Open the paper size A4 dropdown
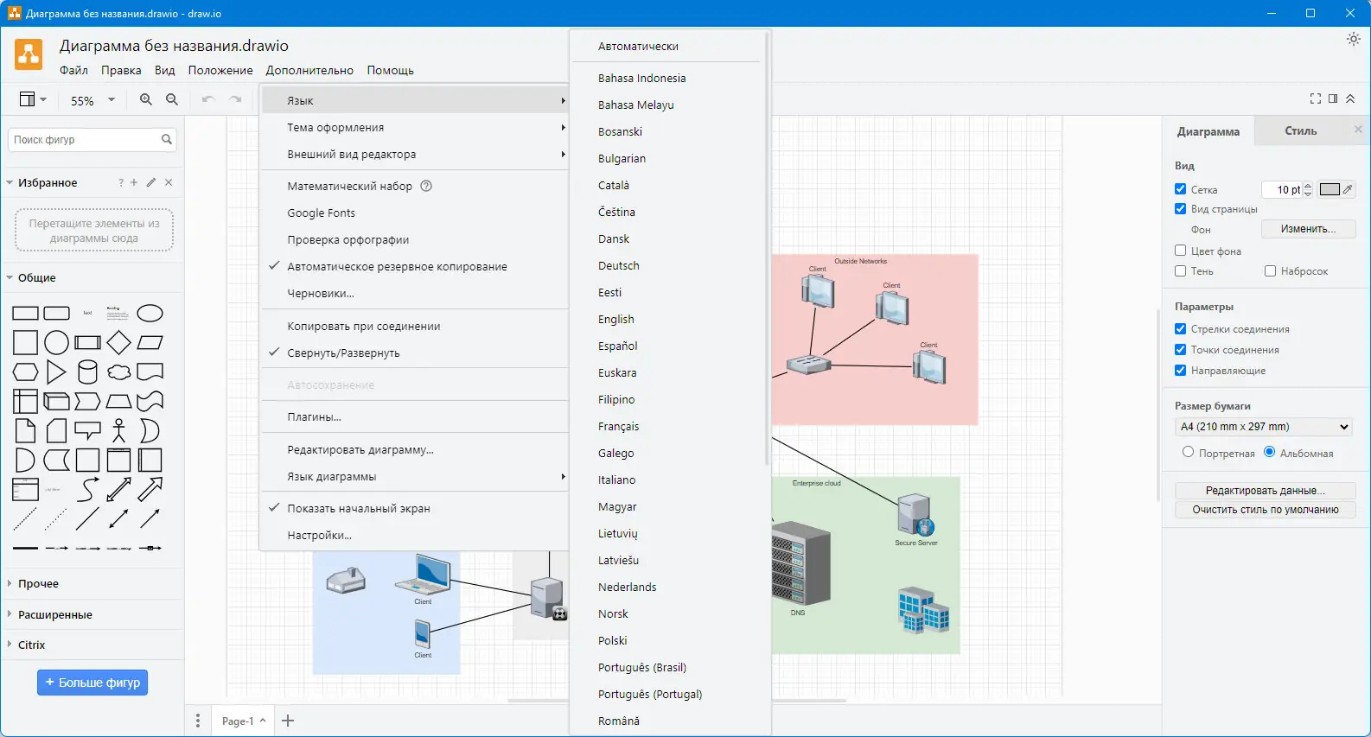This screenshot has width=1371, height=737. pyautogui.click(x=1264, y=427)
